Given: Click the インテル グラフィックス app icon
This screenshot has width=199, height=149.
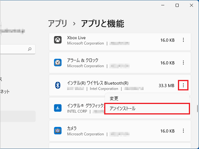Looking at the screenshot, I should coord(58,108).
